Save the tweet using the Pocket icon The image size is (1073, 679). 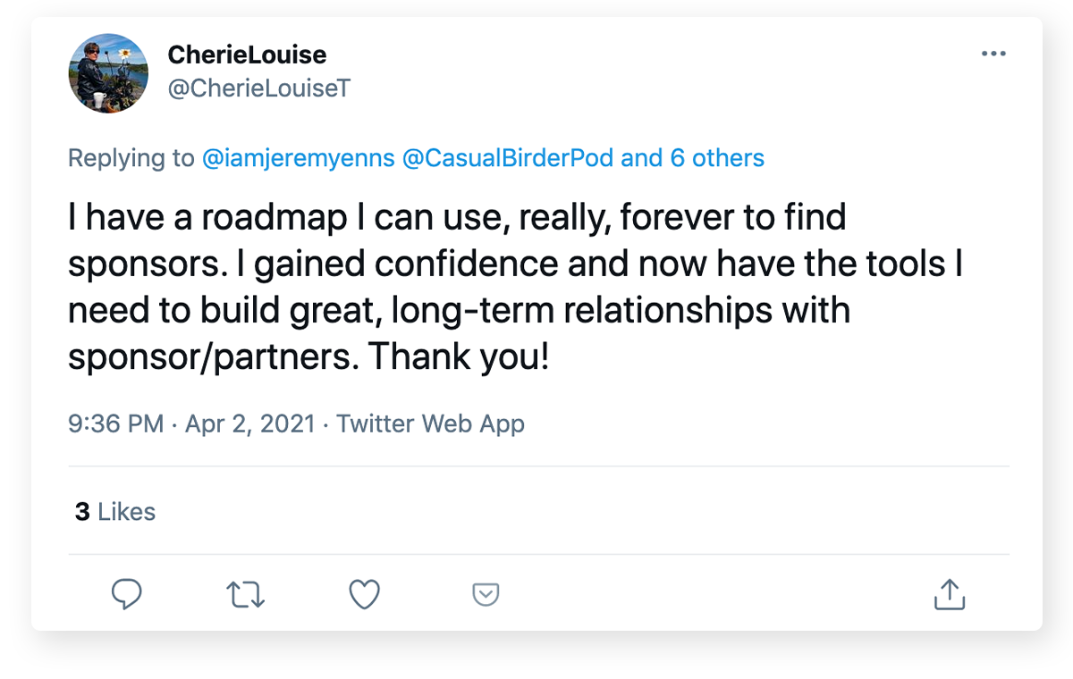485,594
